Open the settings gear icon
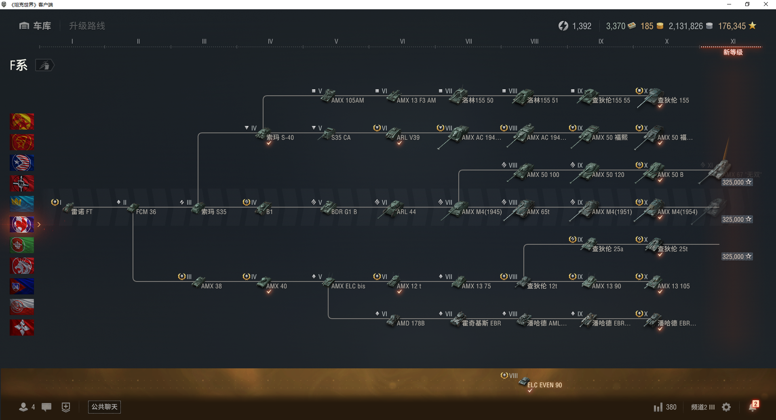 [726, 407]
